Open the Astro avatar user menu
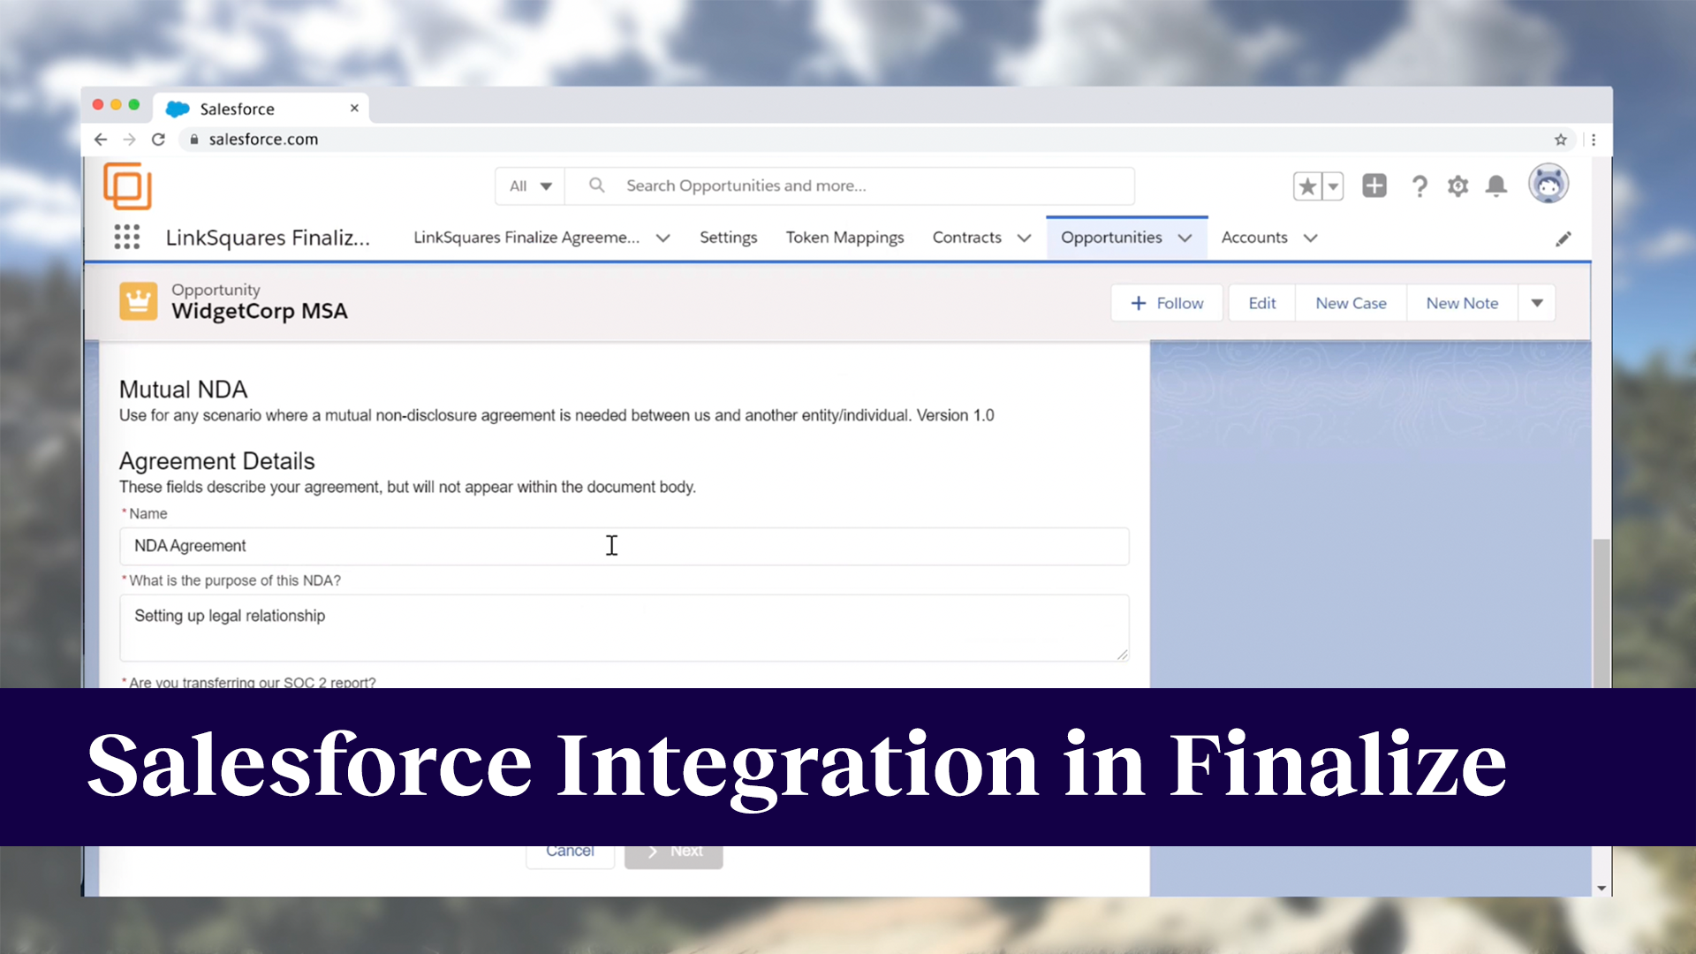This screenshot has width=1696, height=954. click(1548, 184)
